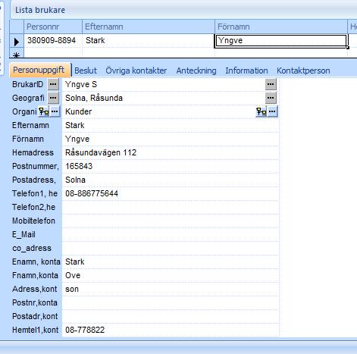The image size is (357, 354).
Task: Click ellipsis button right of Kunder field
Action: click(x=272, y=111)
